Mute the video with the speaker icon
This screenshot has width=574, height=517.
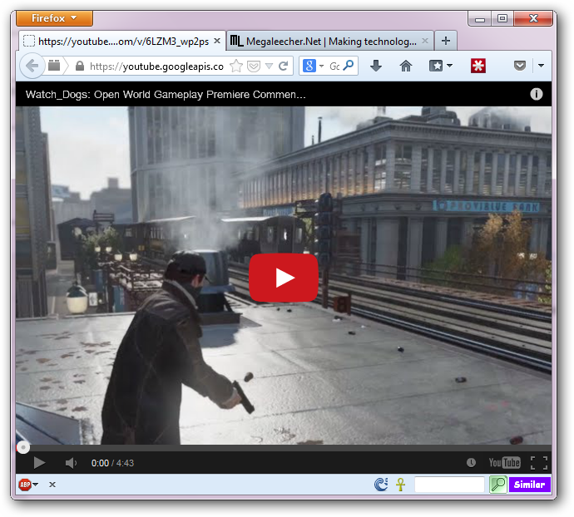click(71, 463)
